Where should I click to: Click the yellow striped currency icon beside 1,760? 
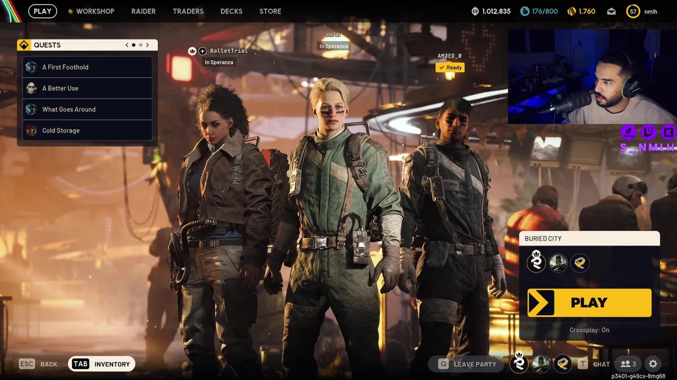[x=572, y=11]
